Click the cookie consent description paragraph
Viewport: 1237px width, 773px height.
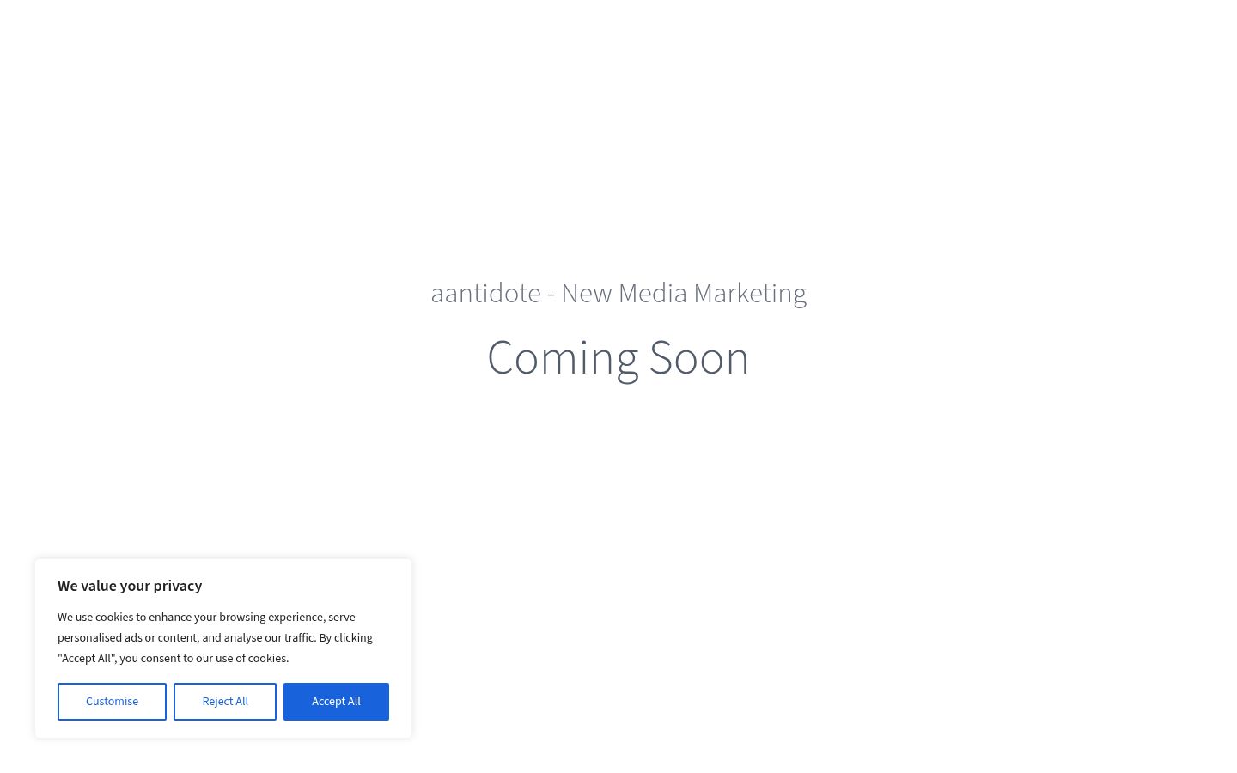click(216, 637)
